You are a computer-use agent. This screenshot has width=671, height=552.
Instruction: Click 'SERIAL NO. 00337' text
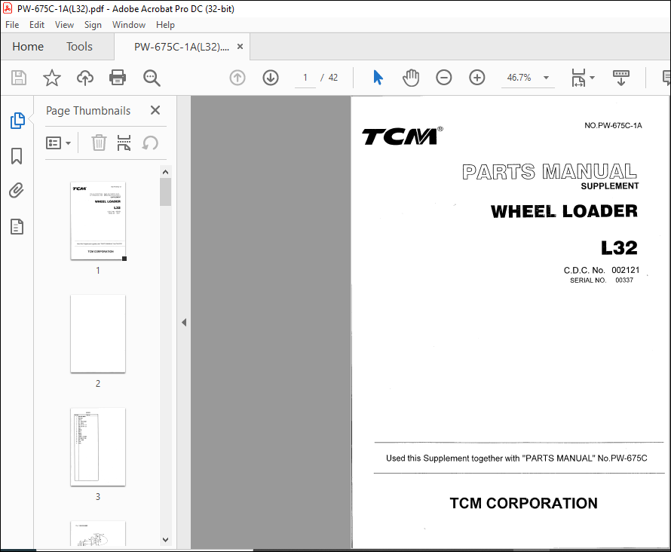click(601, 281)
